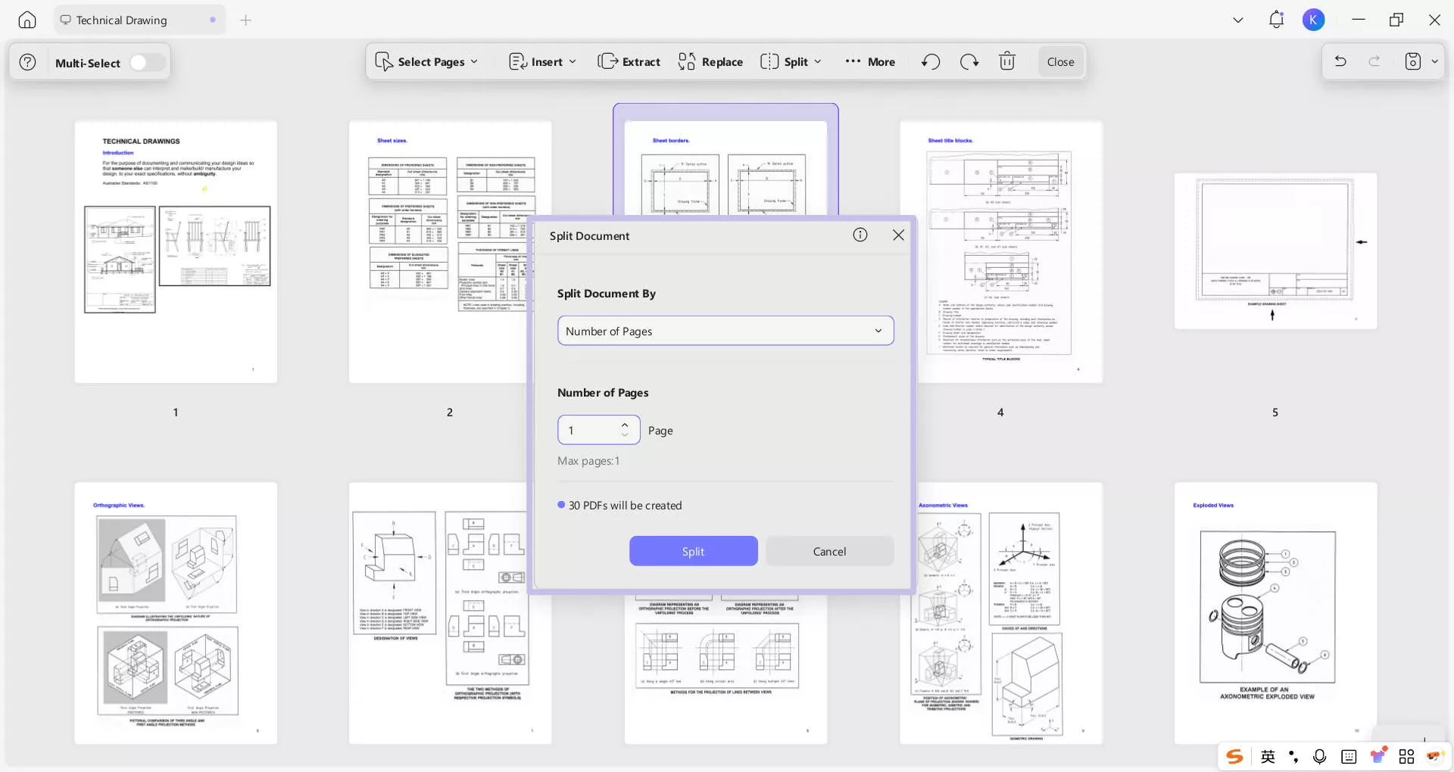Open the notifications bell
The height and width of the screenshot is (772, 1454).
pos(1276,20)
